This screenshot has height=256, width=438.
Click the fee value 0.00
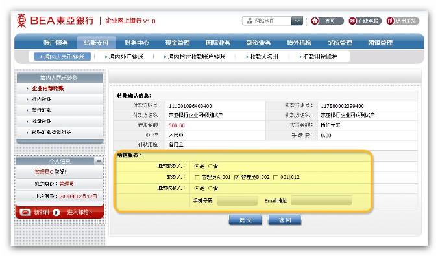pyautogui.click(x=326, y=136)
